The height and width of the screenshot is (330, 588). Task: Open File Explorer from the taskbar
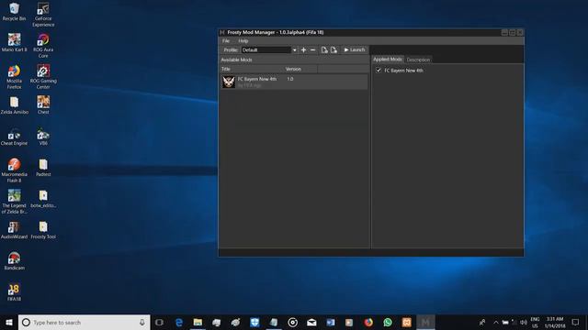(198, 322)
